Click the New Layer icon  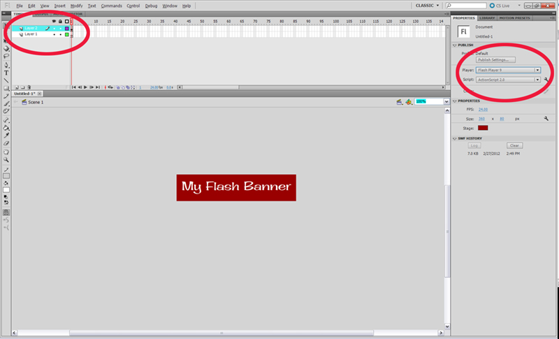16,87
